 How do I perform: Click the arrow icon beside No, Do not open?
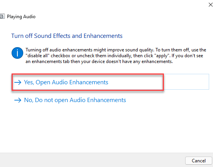pyautogui.click(x=18, y=100)
